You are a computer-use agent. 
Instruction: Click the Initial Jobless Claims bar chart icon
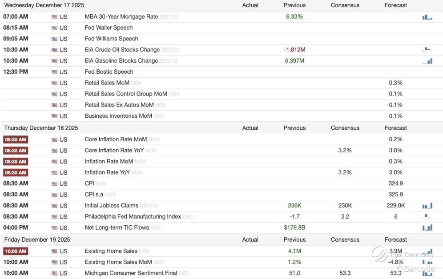(427, 206)
